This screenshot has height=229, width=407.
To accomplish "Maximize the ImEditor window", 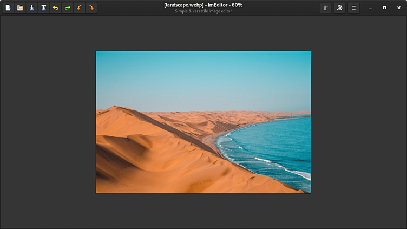I will pyautogui.click(x=385, y=8).
